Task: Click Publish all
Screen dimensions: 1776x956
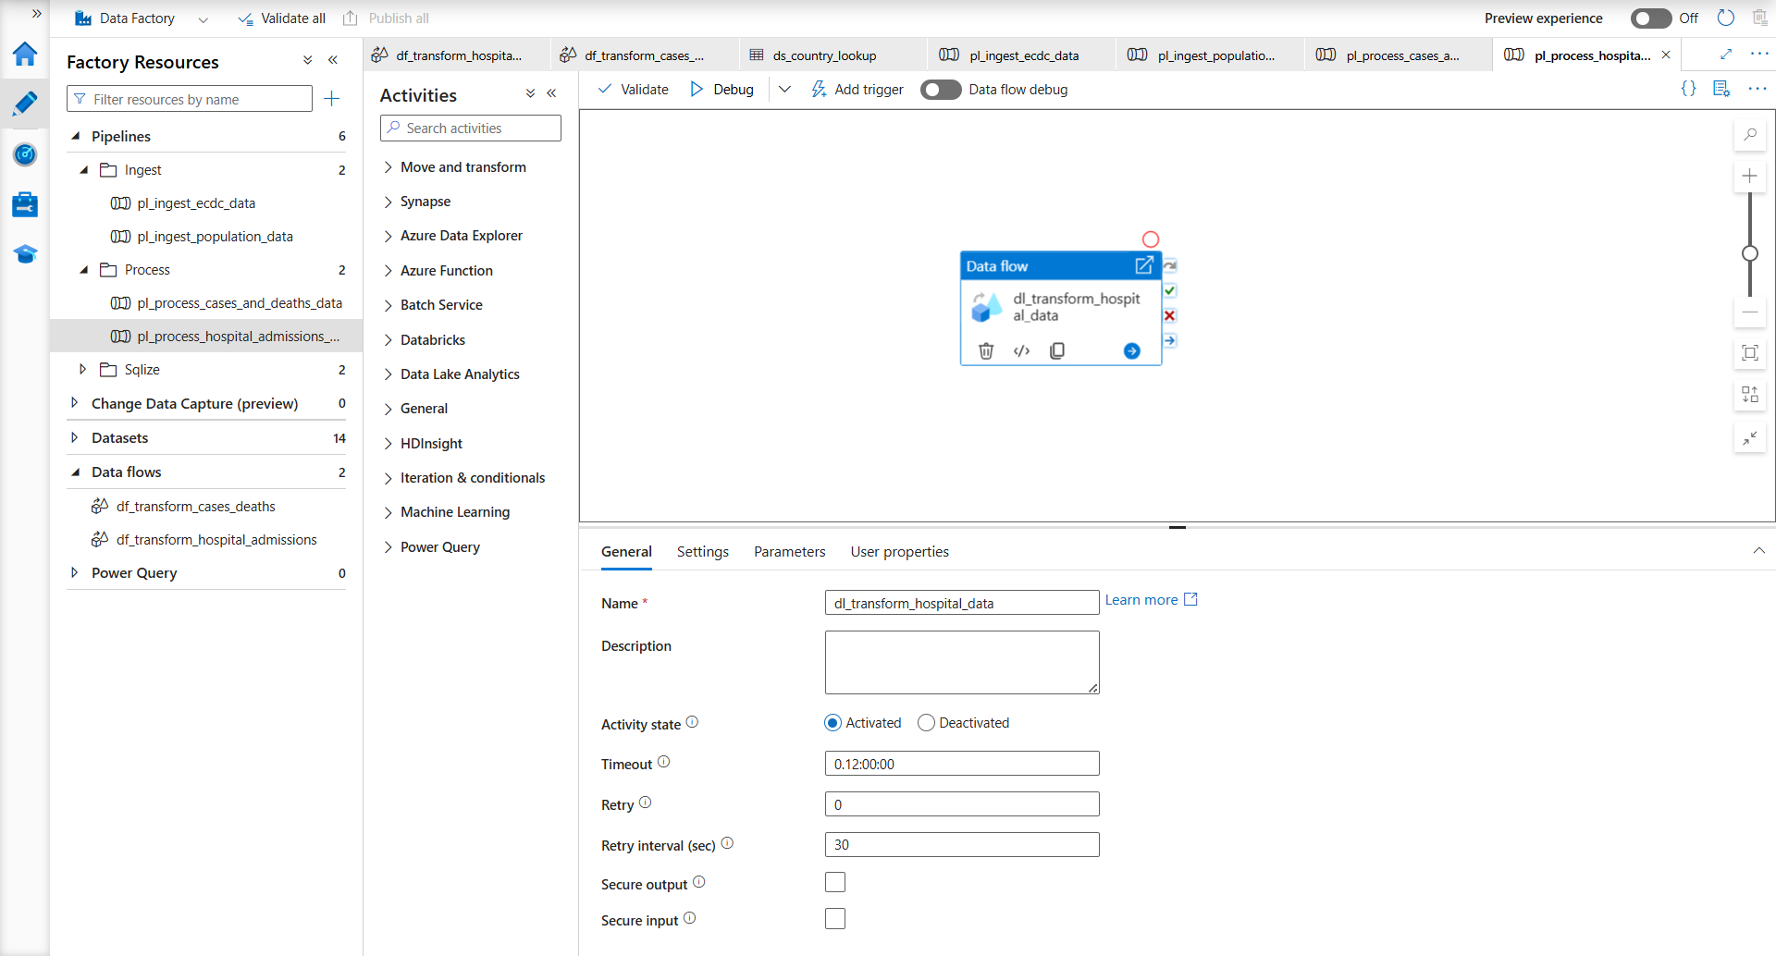Action: pos(386,18)
